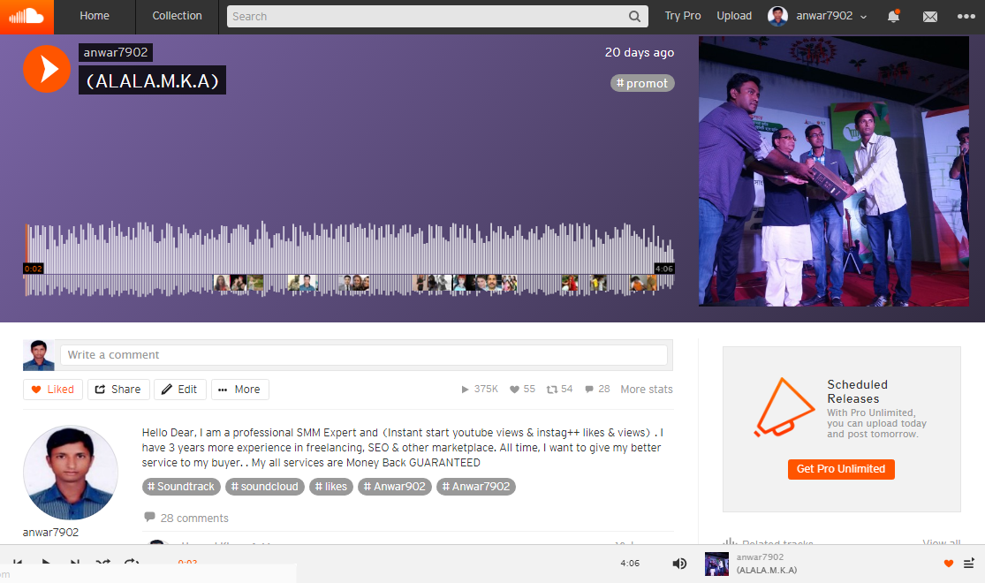Click the SoundCloud logo

click(x=27, y=16)
